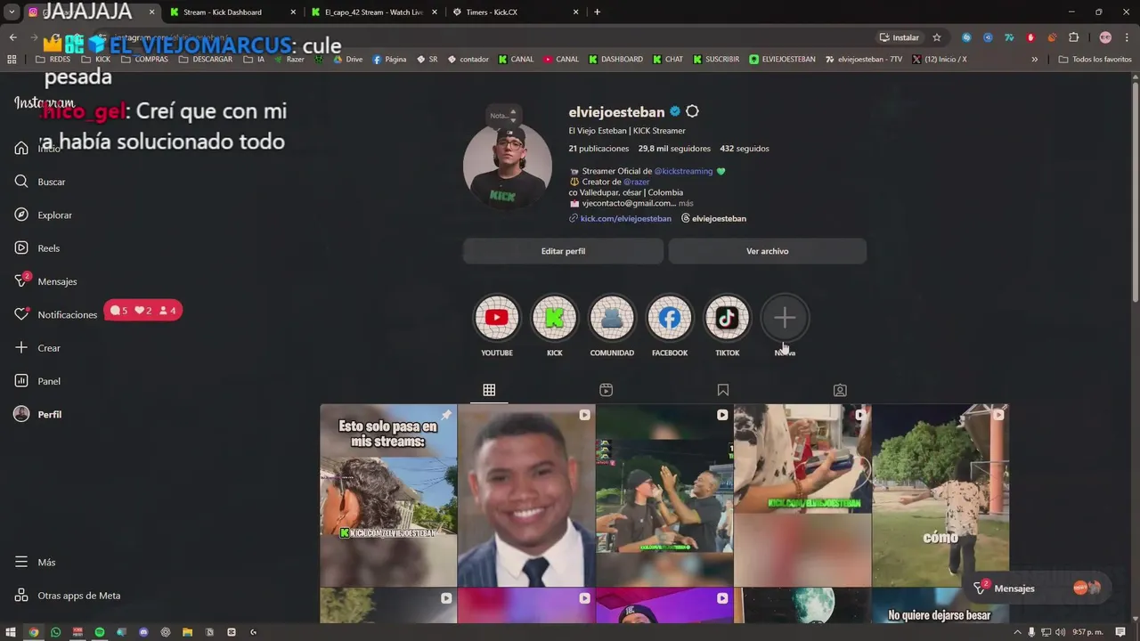This screenshot has height=641, width=1140.
Task: Open Chrome three-dot menu
Action: [x=1126, y=37]
